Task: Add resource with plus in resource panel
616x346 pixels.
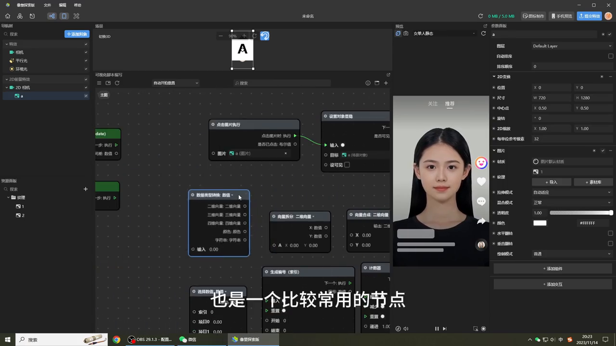Action: click(86, 189)
